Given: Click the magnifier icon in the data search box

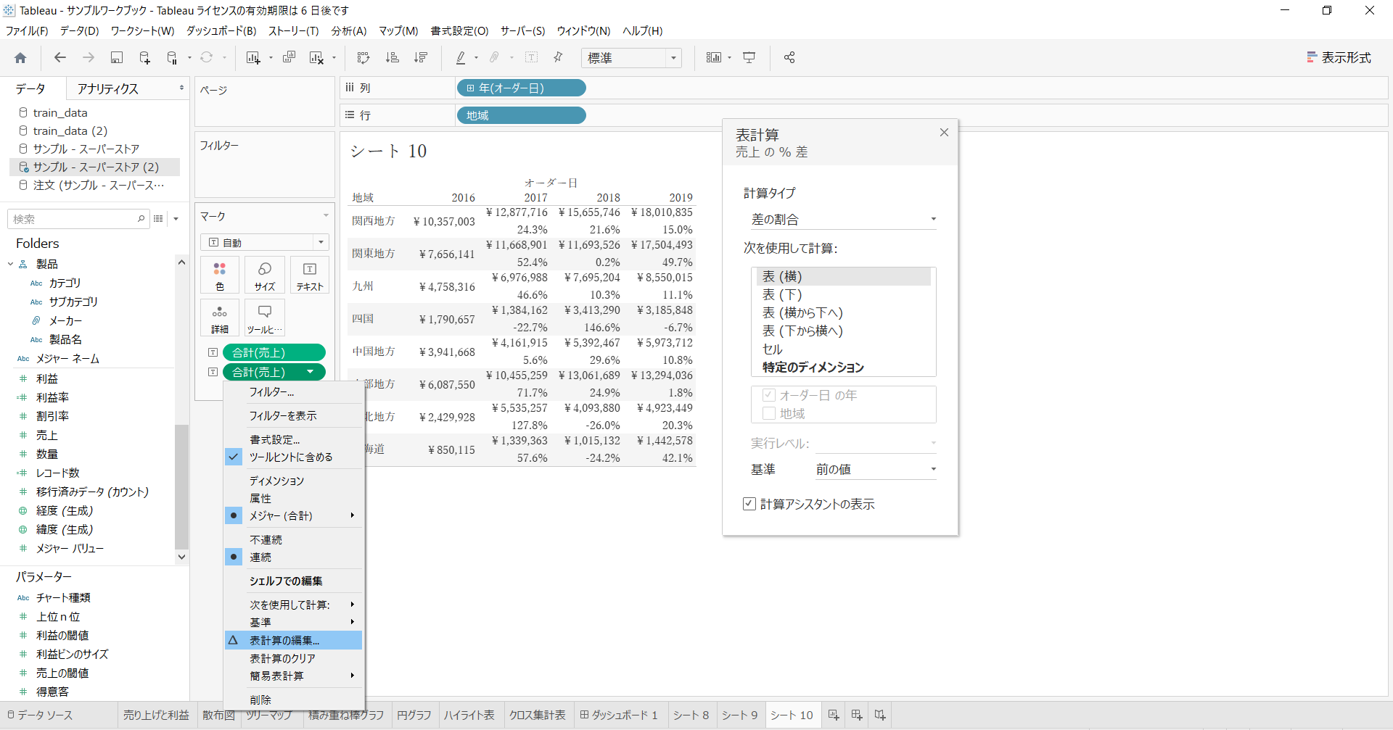Looking at the screenshot, I should (x=141, y=219).
